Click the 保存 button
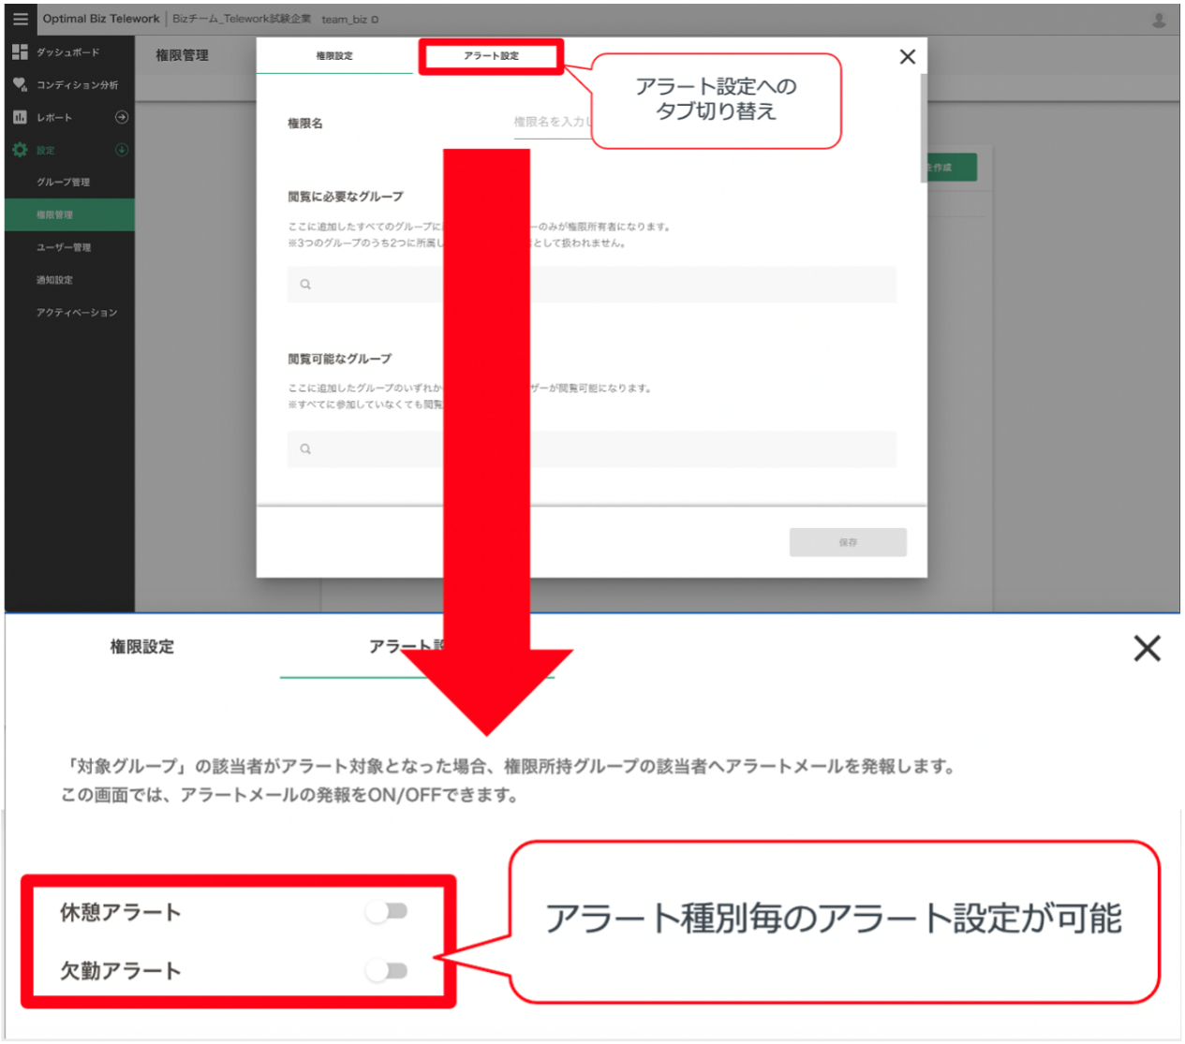This screenshot has width=1185, height=1044. [848, 542]
